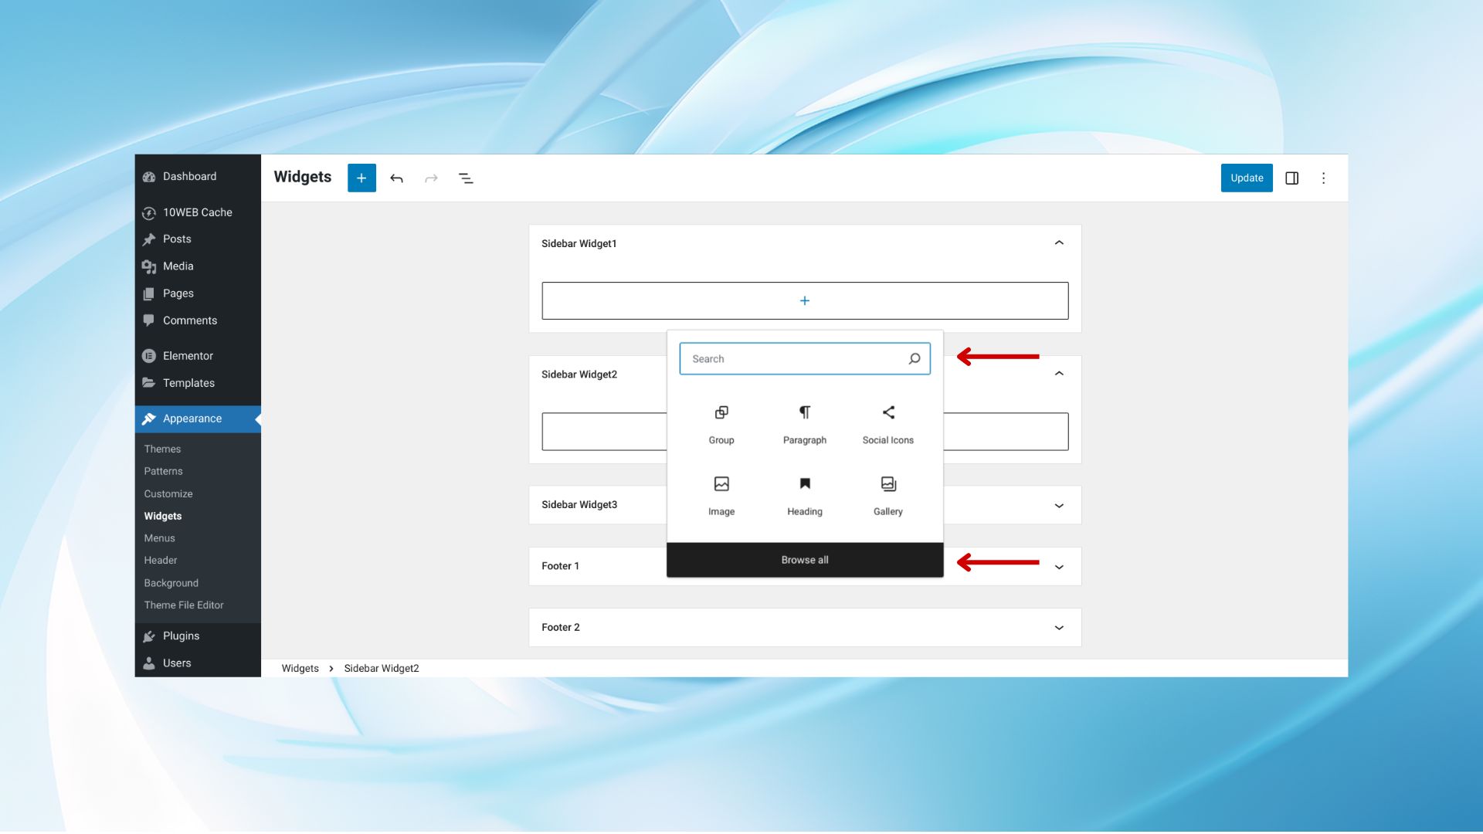The image size is (1483, 834).
Task: Open the three-dot options menu
Action: [x=1323, y=178]
